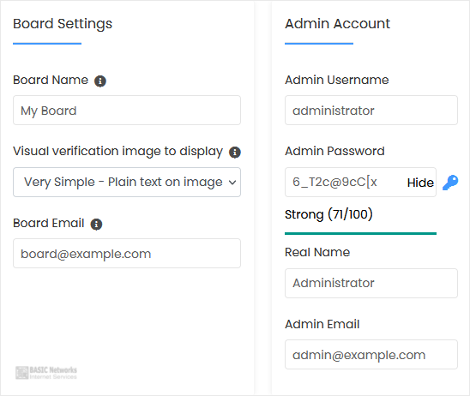This screenshot has width=470, height=396.
Task: Select the Admin Username text box
Action: 371,111
